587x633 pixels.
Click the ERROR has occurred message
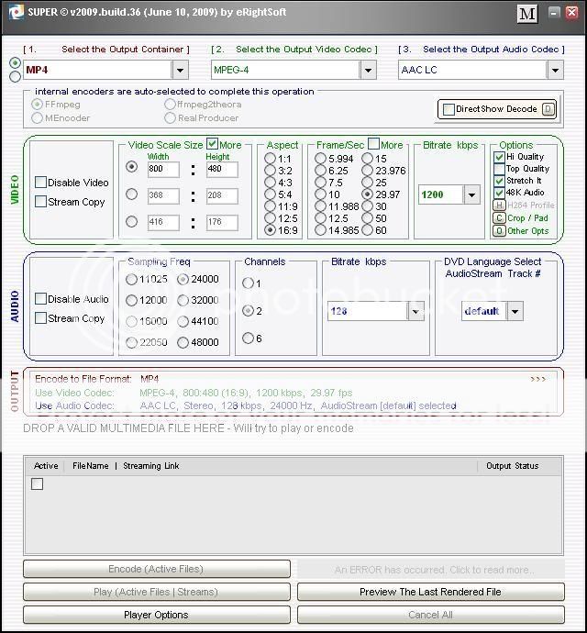tap(431, 570)
